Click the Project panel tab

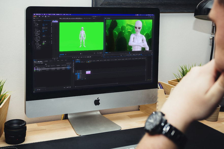[38, 62]
